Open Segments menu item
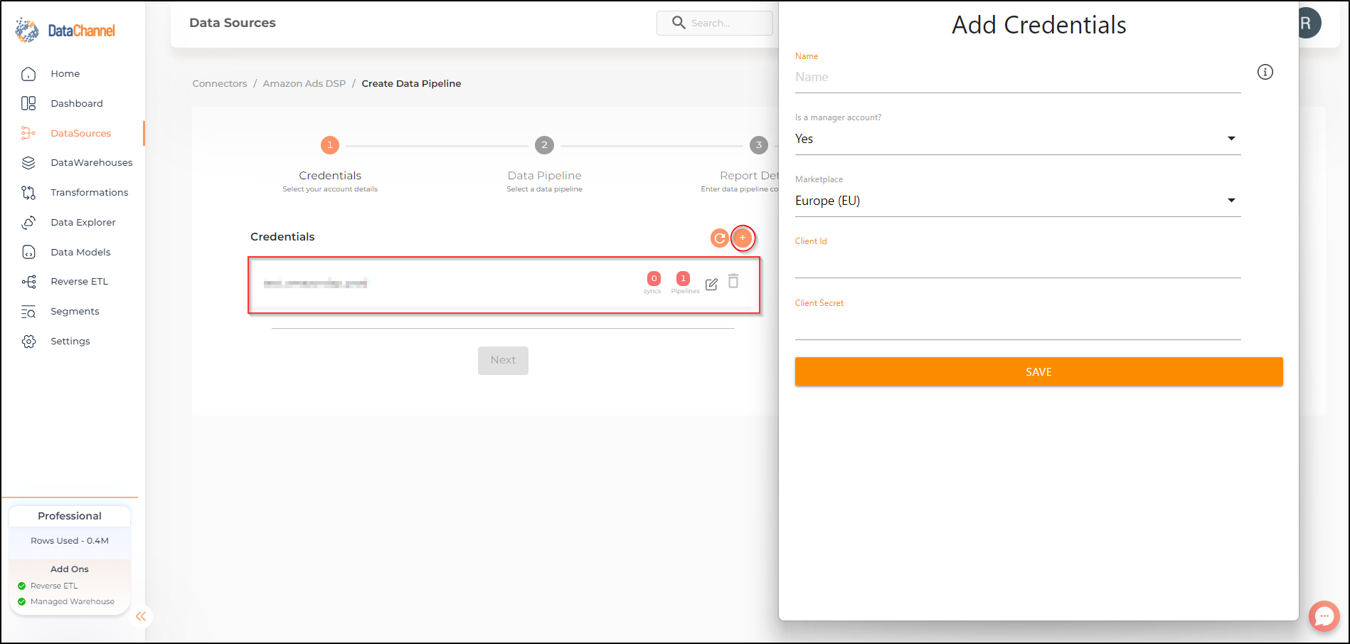Screen dimensions: 1350x644 pos(75,312)
